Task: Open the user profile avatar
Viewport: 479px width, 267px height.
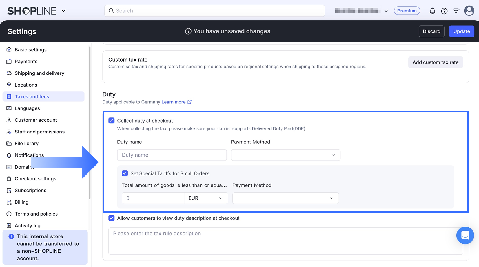Action: (469, 11)
